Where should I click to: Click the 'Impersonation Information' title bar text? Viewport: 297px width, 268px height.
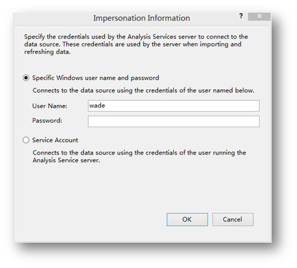coord(141,18)
